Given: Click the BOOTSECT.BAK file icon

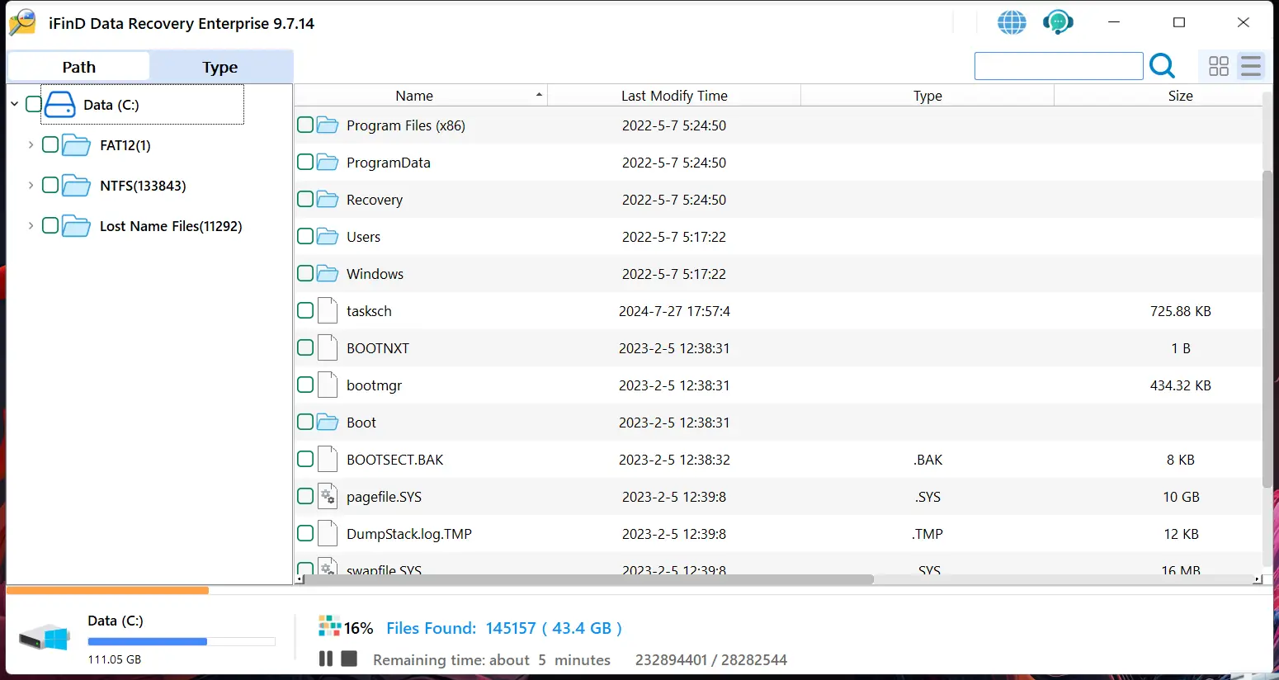Looking at the screenshot, I should coord(328,460).
